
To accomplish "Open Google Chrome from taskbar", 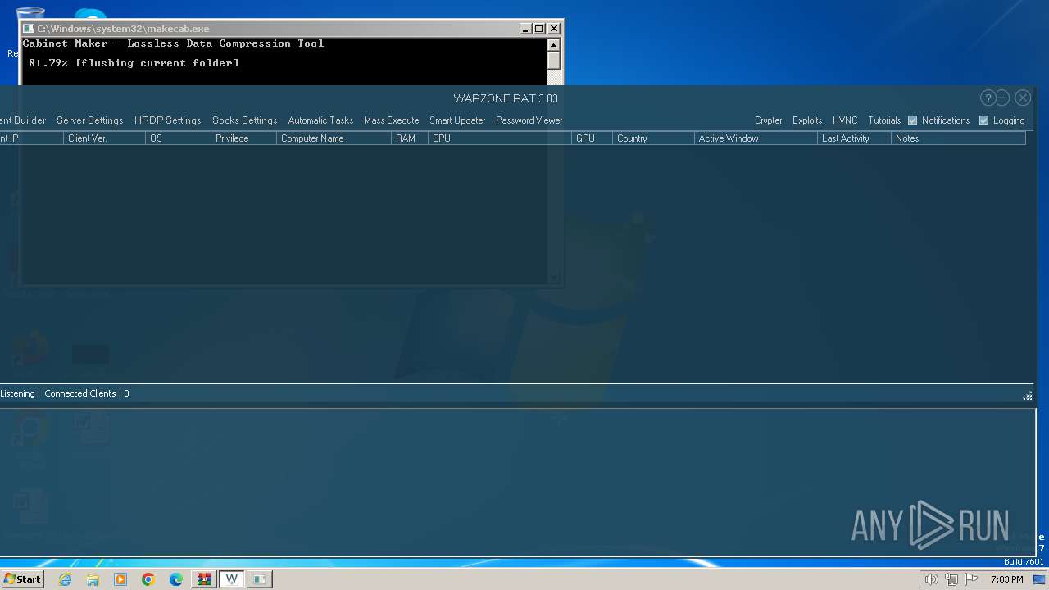I will [148, 579].
